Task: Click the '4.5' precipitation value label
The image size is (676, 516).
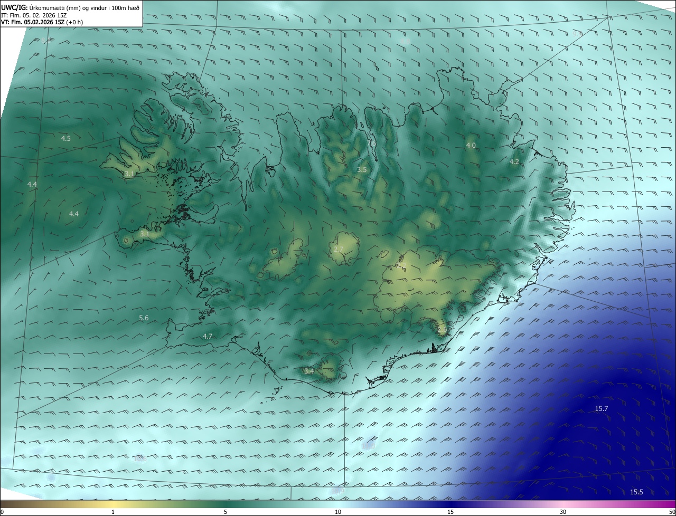Action: [66, 139]
